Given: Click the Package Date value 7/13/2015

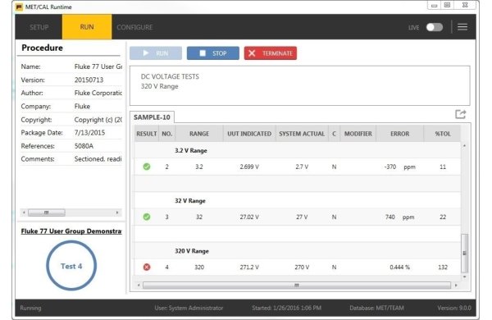Looking at the screenshot, I should pyautogui.click(x=89, y=133).
